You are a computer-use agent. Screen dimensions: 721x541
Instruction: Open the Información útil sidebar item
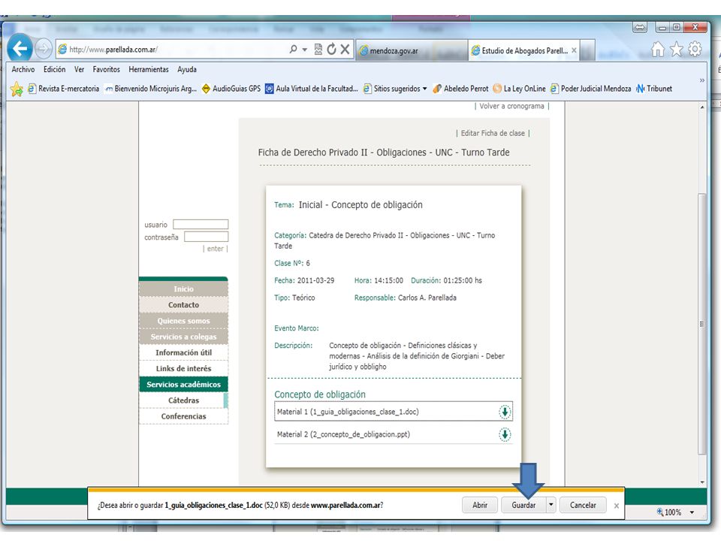click(183, 352)
